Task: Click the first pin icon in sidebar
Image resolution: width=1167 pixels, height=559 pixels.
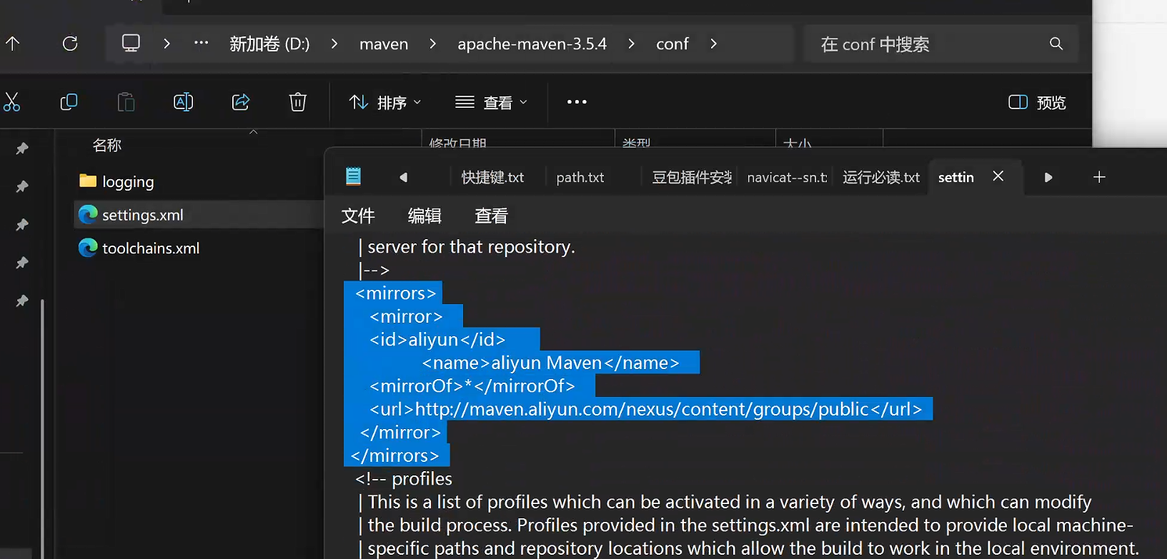Action: 22,148
